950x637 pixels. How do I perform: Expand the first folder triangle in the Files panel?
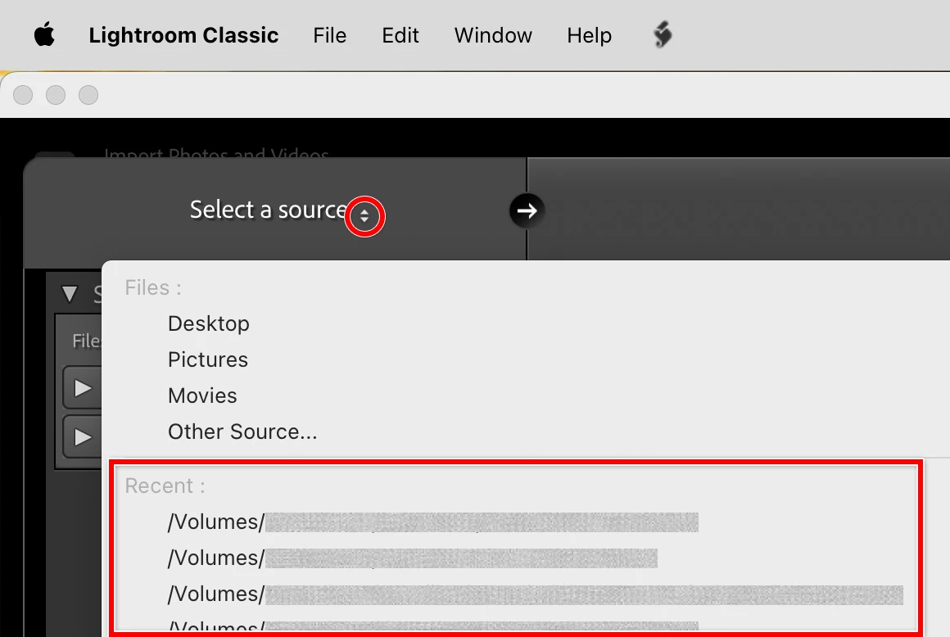pyautogui.click(x=83, y=388)
